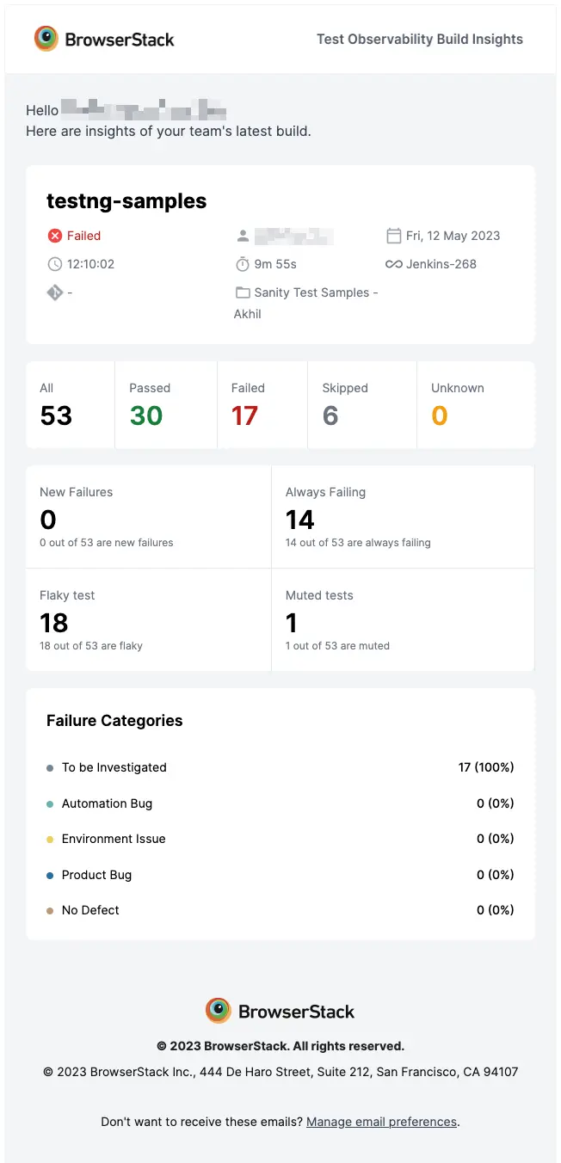561x1163 pixels.
Task: Click the gray To be Investigated dot
Action: tap(50, 768)
